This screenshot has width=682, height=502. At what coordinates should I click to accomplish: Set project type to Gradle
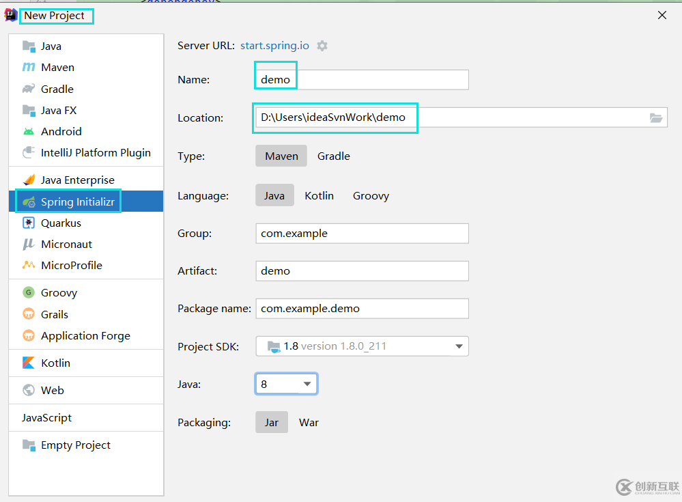[x=333, y=156]
